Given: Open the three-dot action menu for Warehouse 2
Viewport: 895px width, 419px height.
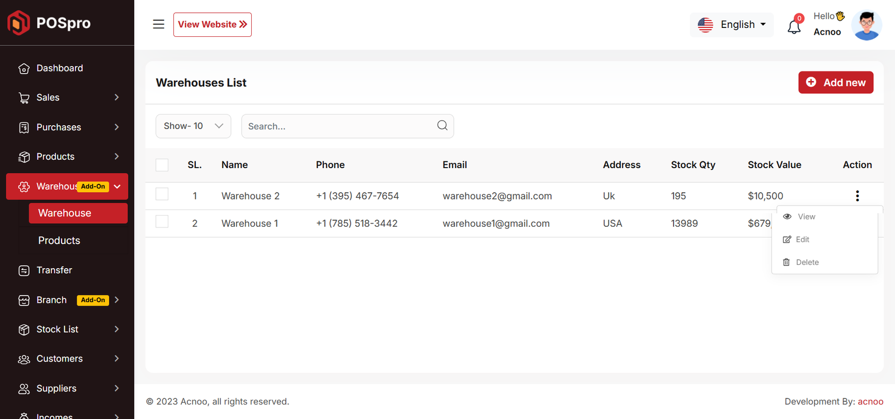Looking at the screenshot, I should pos(857,196).
